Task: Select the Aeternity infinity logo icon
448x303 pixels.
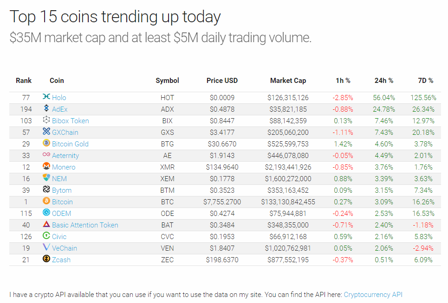Action: click(x=46, y=155)
